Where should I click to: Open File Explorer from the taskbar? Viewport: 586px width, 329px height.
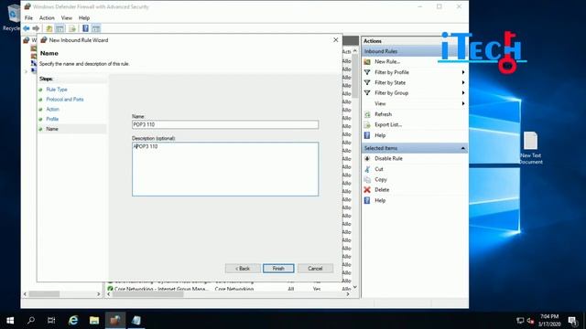[x=94, y=320]
